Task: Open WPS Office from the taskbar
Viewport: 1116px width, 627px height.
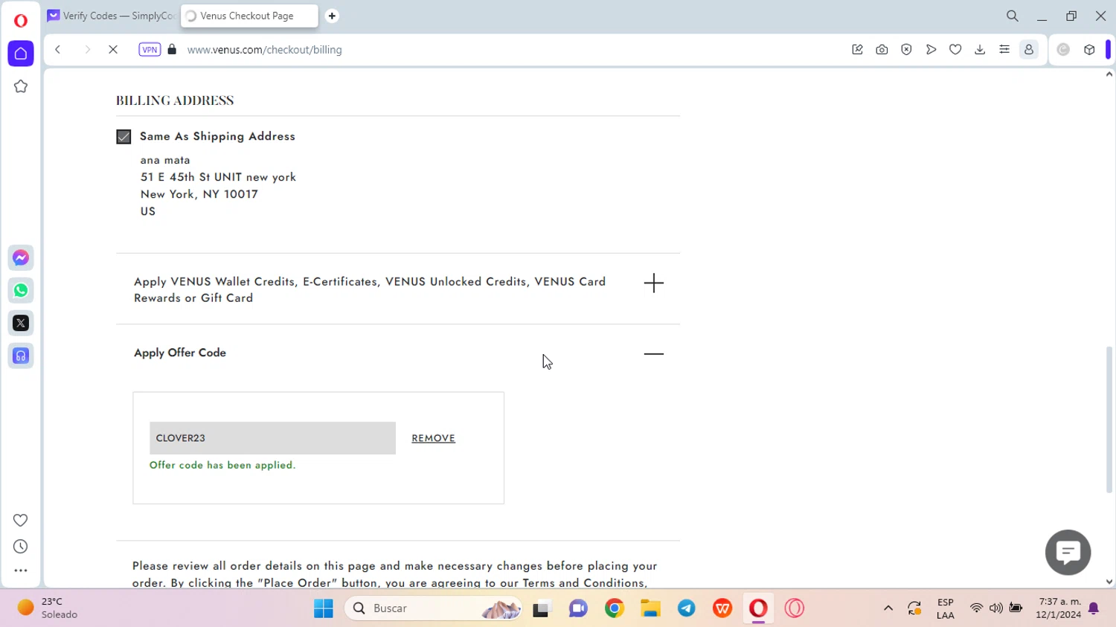Action: 722,608
